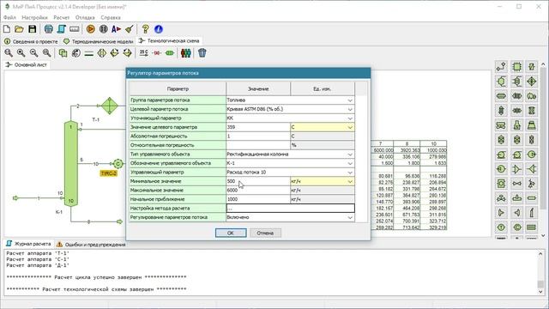Click the '25 C' stream label icon

coord(144,53)
